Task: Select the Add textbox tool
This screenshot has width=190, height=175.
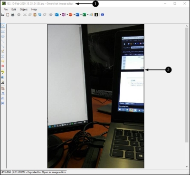Action: [x=3, y=56]
